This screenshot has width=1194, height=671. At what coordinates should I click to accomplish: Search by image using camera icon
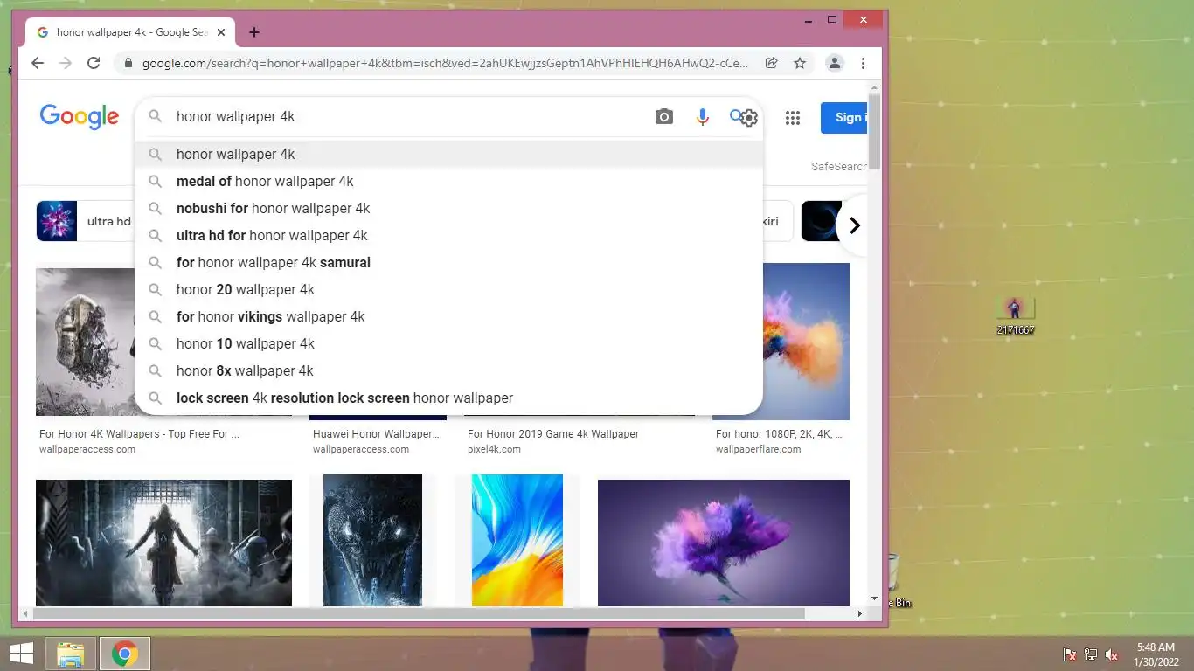[664, 117]
